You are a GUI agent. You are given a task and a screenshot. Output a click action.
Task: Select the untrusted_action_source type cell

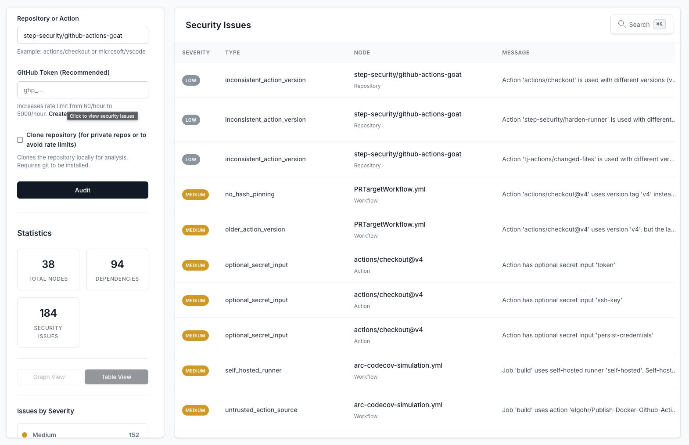pos(261,410)
